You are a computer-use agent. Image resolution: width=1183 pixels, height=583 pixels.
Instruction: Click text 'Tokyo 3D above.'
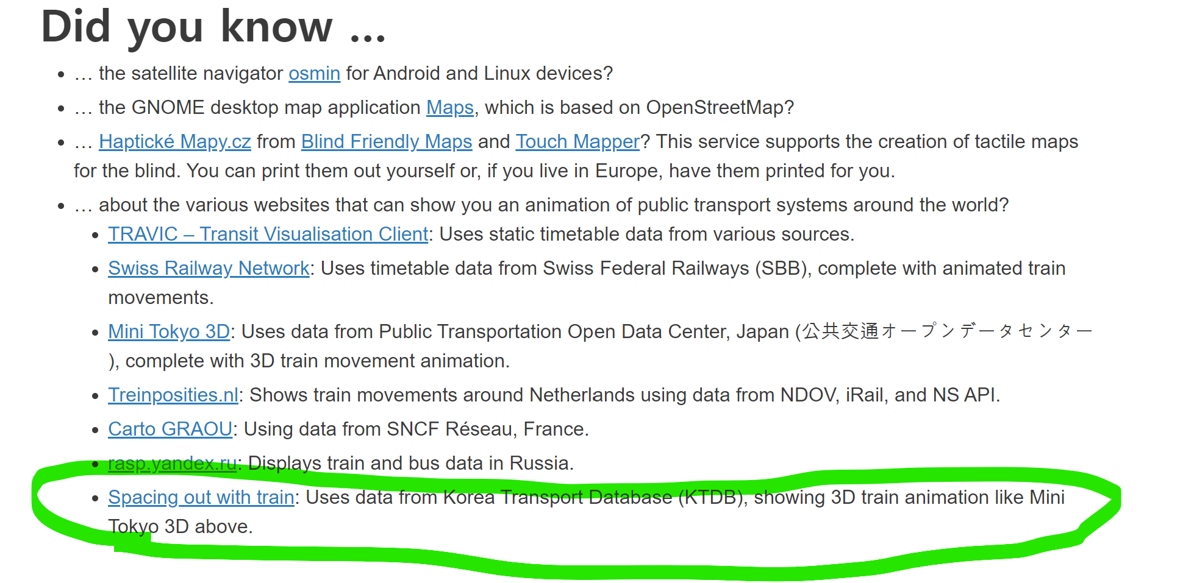180,527
